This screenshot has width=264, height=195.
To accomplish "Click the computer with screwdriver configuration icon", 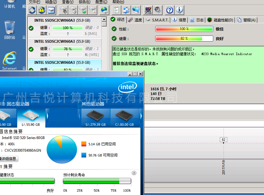I will coord(148,10).
